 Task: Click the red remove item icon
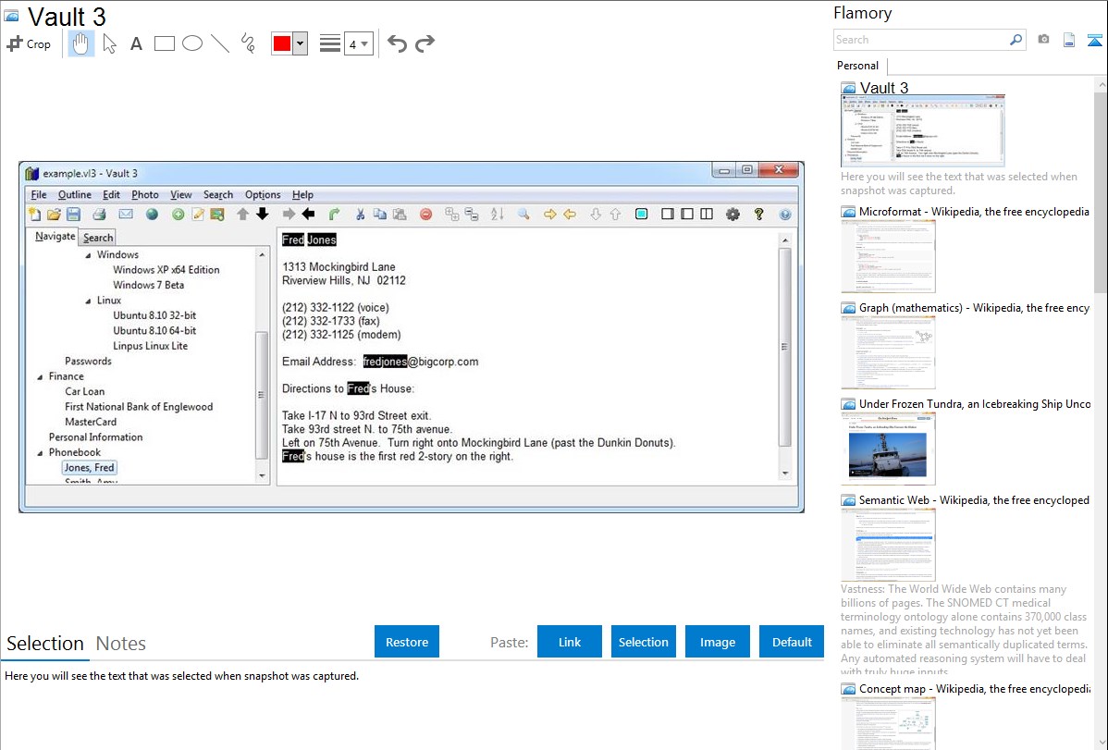pos(425,215)
